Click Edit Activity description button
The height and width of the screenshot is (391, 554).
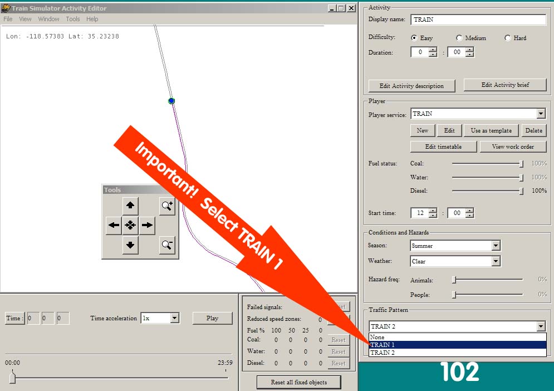click(411, 86)
